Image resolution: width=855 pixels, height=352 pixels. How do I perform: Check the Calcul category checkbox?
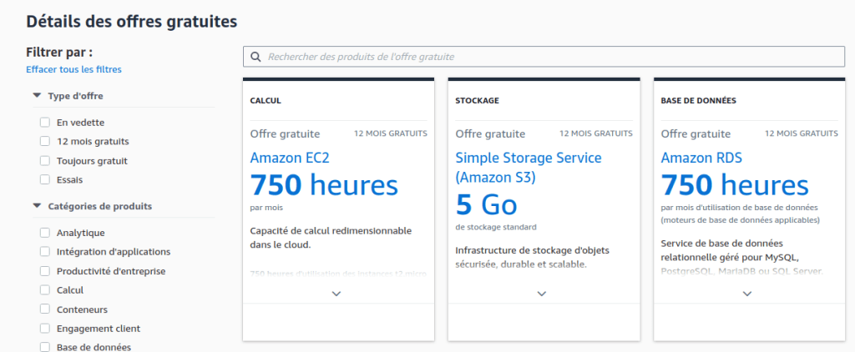point(45,290)
